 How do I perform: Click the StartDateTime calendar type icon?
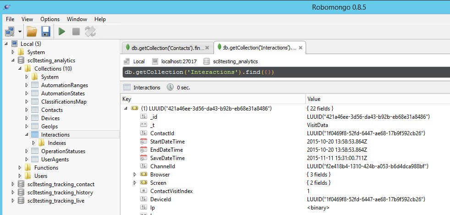coord(143,142)
